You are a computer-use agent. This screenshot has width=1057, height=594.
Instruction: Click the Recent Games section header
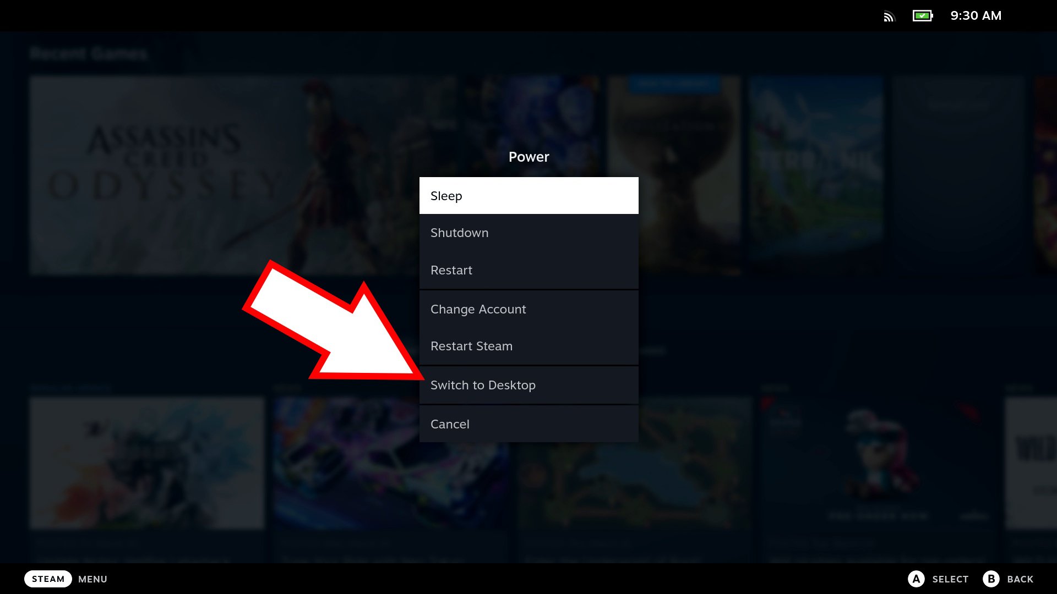tap(88, 52)
